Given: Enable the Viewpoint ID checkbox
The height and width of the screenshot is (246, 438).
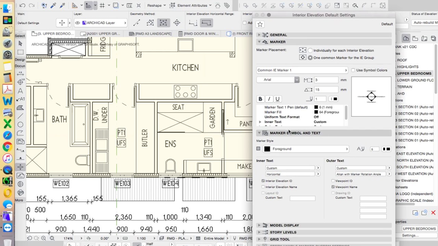Looking at the screenshot, I should (x=333, y=181).
